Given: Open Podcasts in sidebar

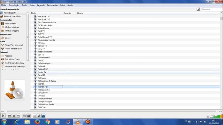Looking at the screenshot, I should 8,56.
